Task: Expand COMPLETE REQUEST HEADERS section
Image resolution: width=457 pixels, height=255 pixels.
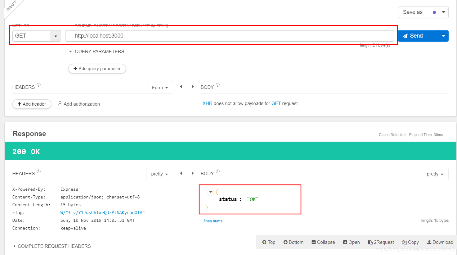Action: tap(52, 246)
